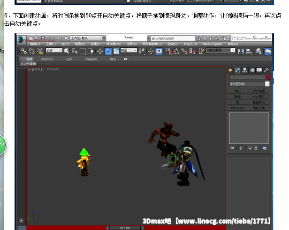
Task: Click the Undo arrow icon
Action: [x=49, y=38]
